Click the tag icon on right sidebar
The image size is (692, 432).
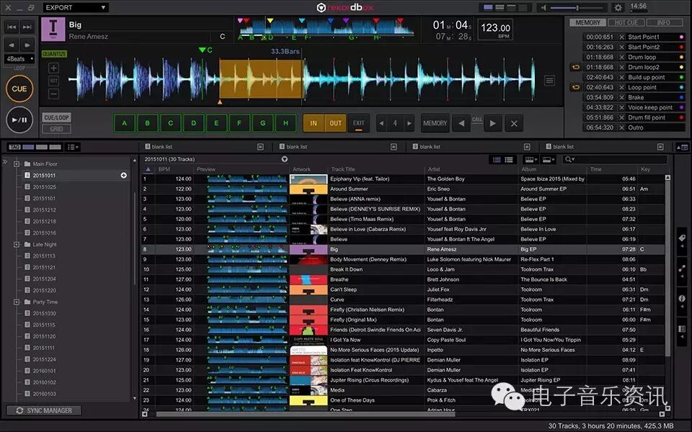(x=682, y=238)
